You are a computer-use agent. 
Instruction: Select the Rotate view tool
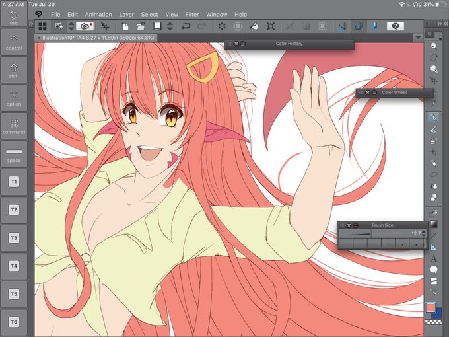[x=434, y=57]
